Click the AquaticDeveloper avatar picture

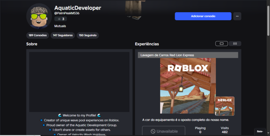(x=39, y=16)
